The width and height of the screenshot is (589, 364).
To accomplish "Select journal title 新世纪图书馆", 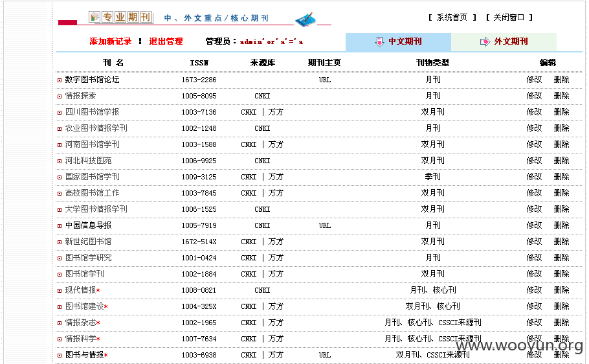I will (x=88, y=242).
